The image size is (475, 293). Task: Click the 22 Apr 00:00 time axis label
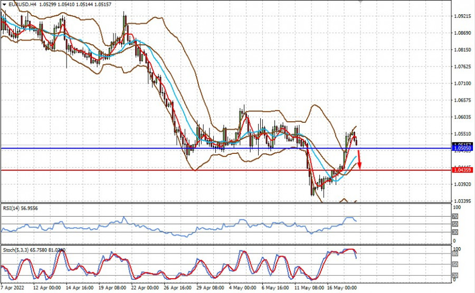click(x=145, y=288)
